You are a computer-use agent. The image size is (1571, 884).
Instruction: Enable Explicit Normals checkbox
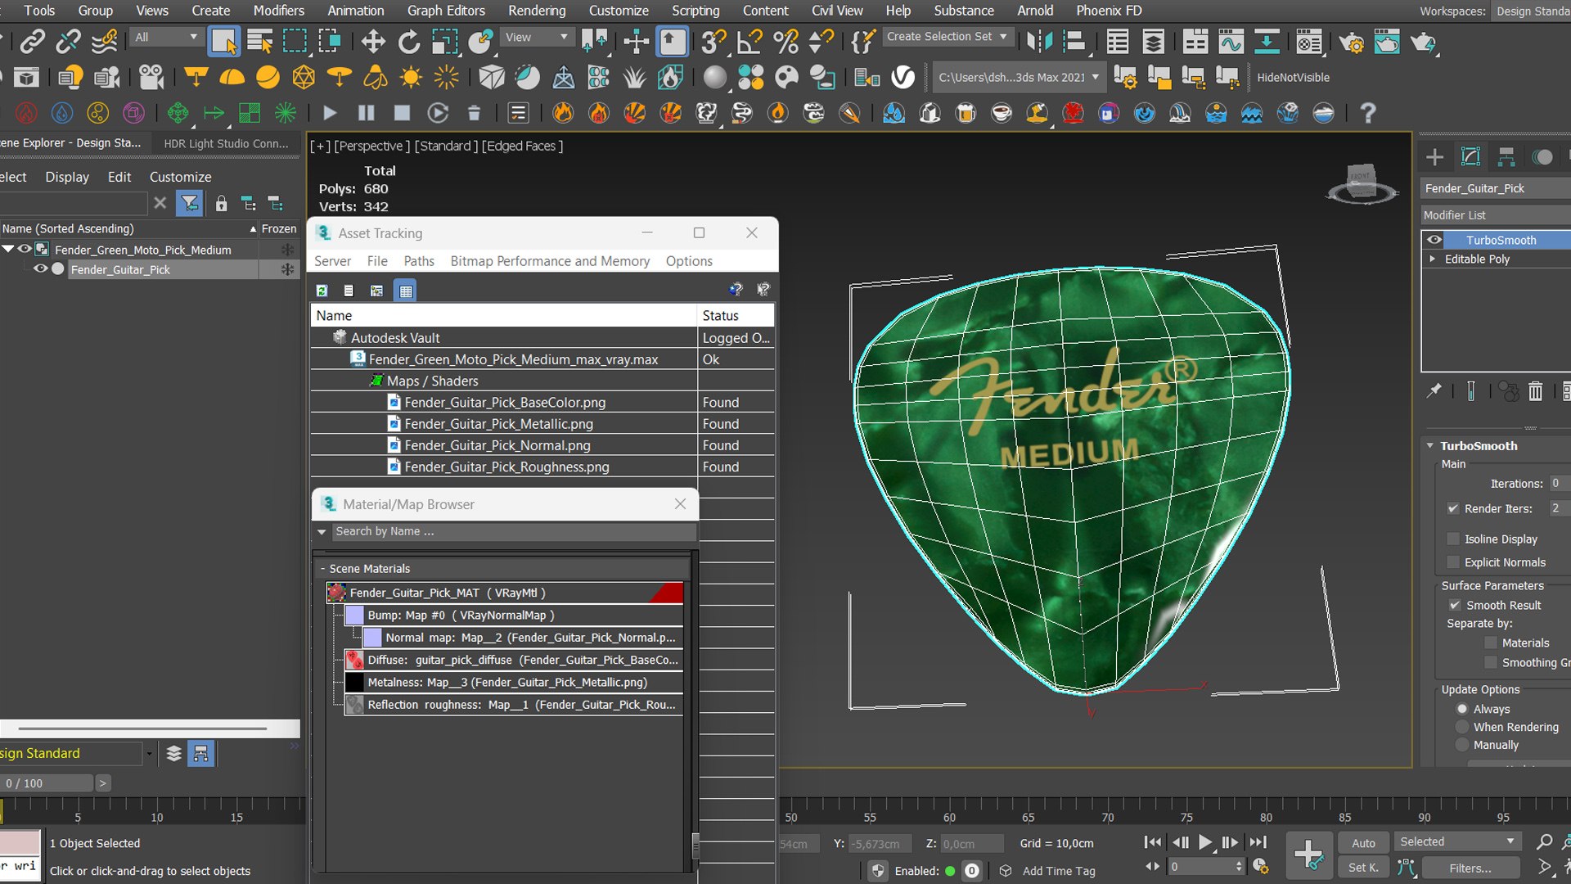point(1453,562)
